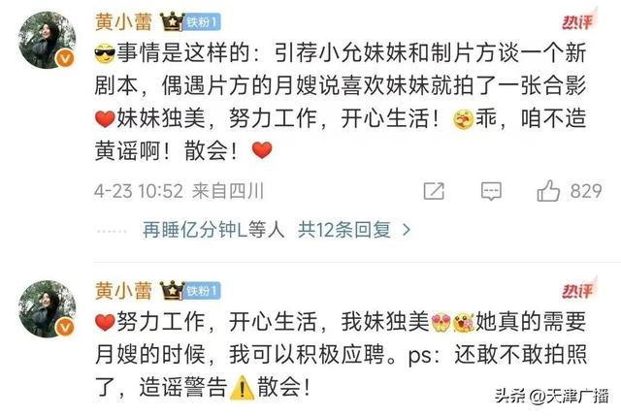Click the crown badge on first 黄小蕾 comment
621x416 pixels.
(173, 21)
